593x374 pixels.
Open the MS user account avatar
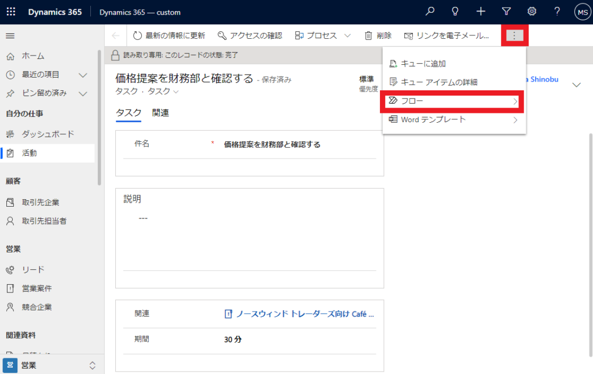[x=581, y=12]
